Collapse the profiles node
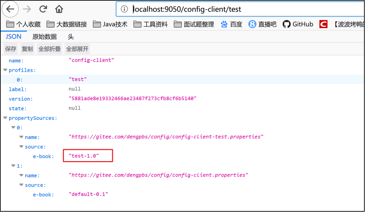The width and height of the screenshot is (365, 212). pos(5,70)
